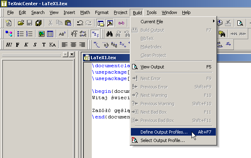
Task: Apply small caps with KA icon
Action: [x=53, y=44]
